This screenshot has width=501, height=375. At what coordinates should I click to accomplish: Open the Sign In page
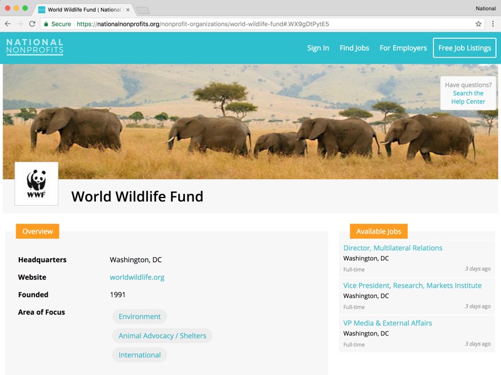318,48
